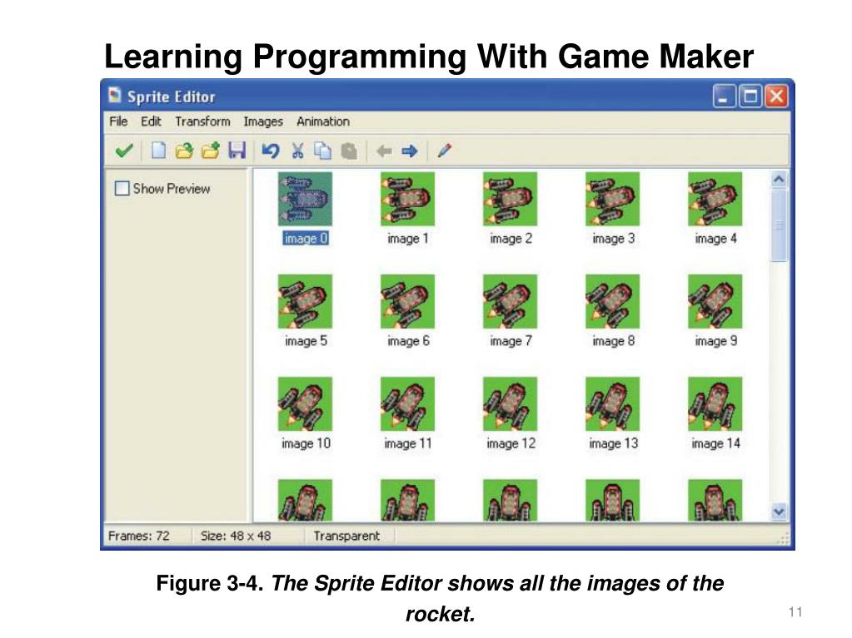
Task: Select the image 14 rocket thumbnail
Action: tap(715, 404)
